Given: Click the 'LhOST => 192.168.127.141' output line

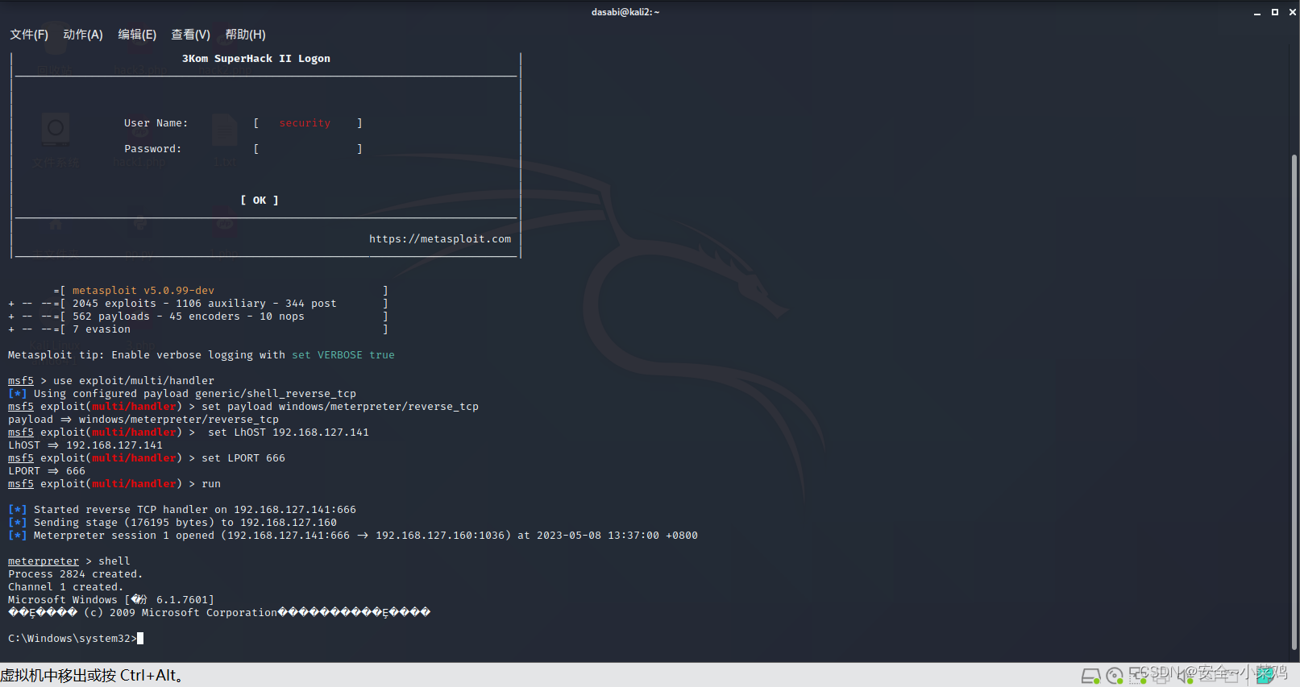Looking at the screenshot, I should (85, 445).
